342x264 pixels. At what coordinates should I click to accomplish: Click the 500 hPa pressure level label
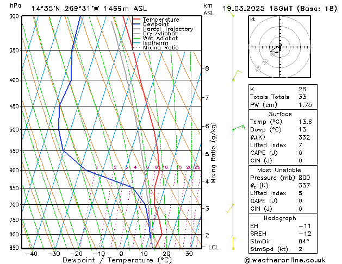point(15,130)
